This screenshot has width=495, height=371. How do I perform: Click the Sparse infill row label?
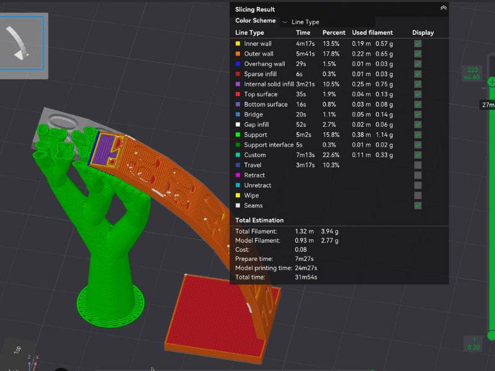click(x=260, y=74)
